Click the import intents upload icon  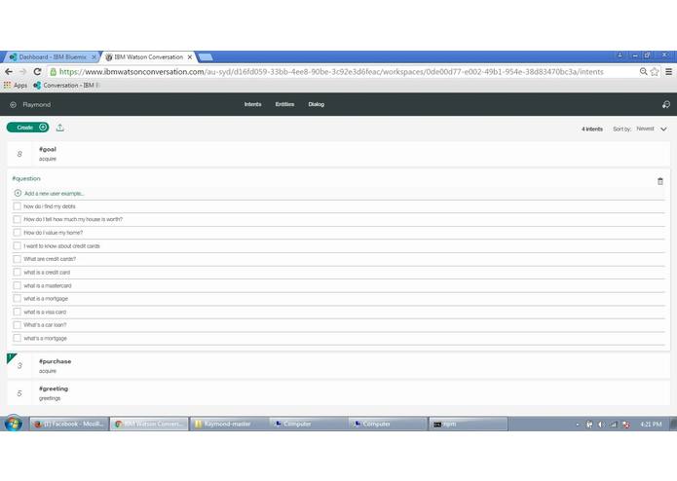click(60, 128)
